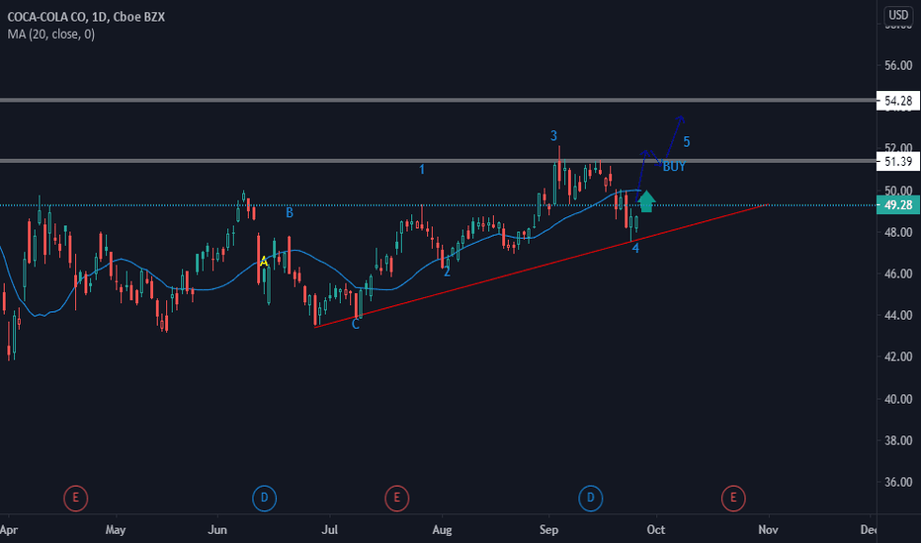Screen dimensions: 921x543
Task: Click the July earnings 'E' marker
Action: (397, 499)
